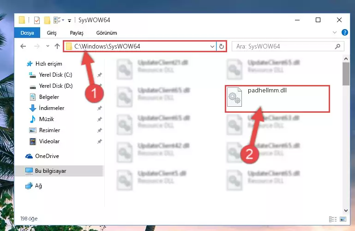355x231 pixels.
Task: Close the SysWOW64 window
Action: (339, 20)
